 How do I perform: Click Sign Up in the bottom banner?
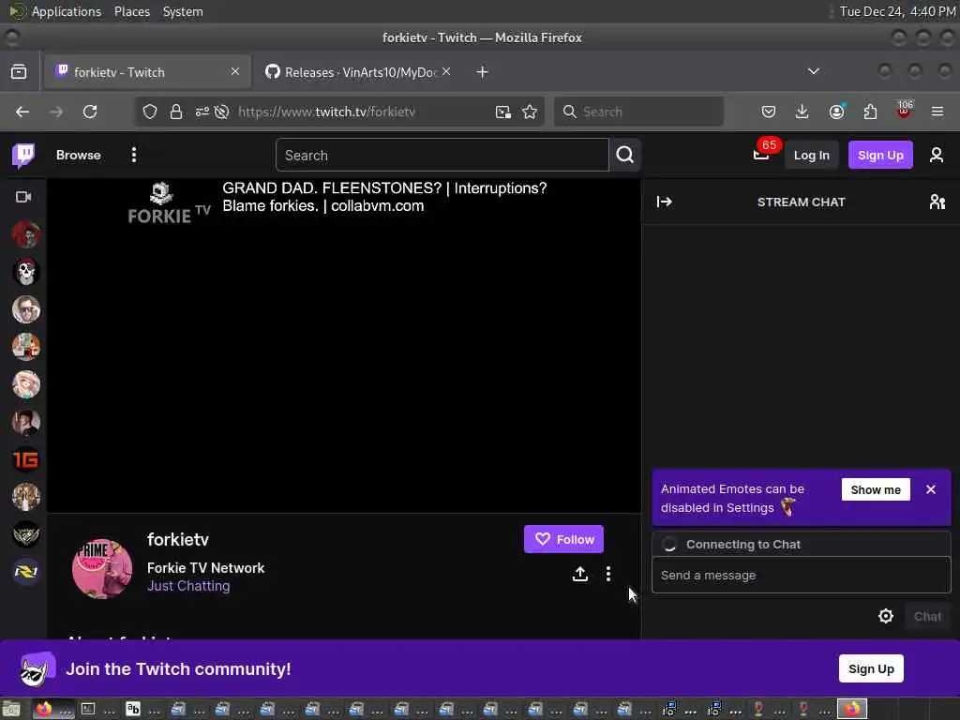pos(871,669)
